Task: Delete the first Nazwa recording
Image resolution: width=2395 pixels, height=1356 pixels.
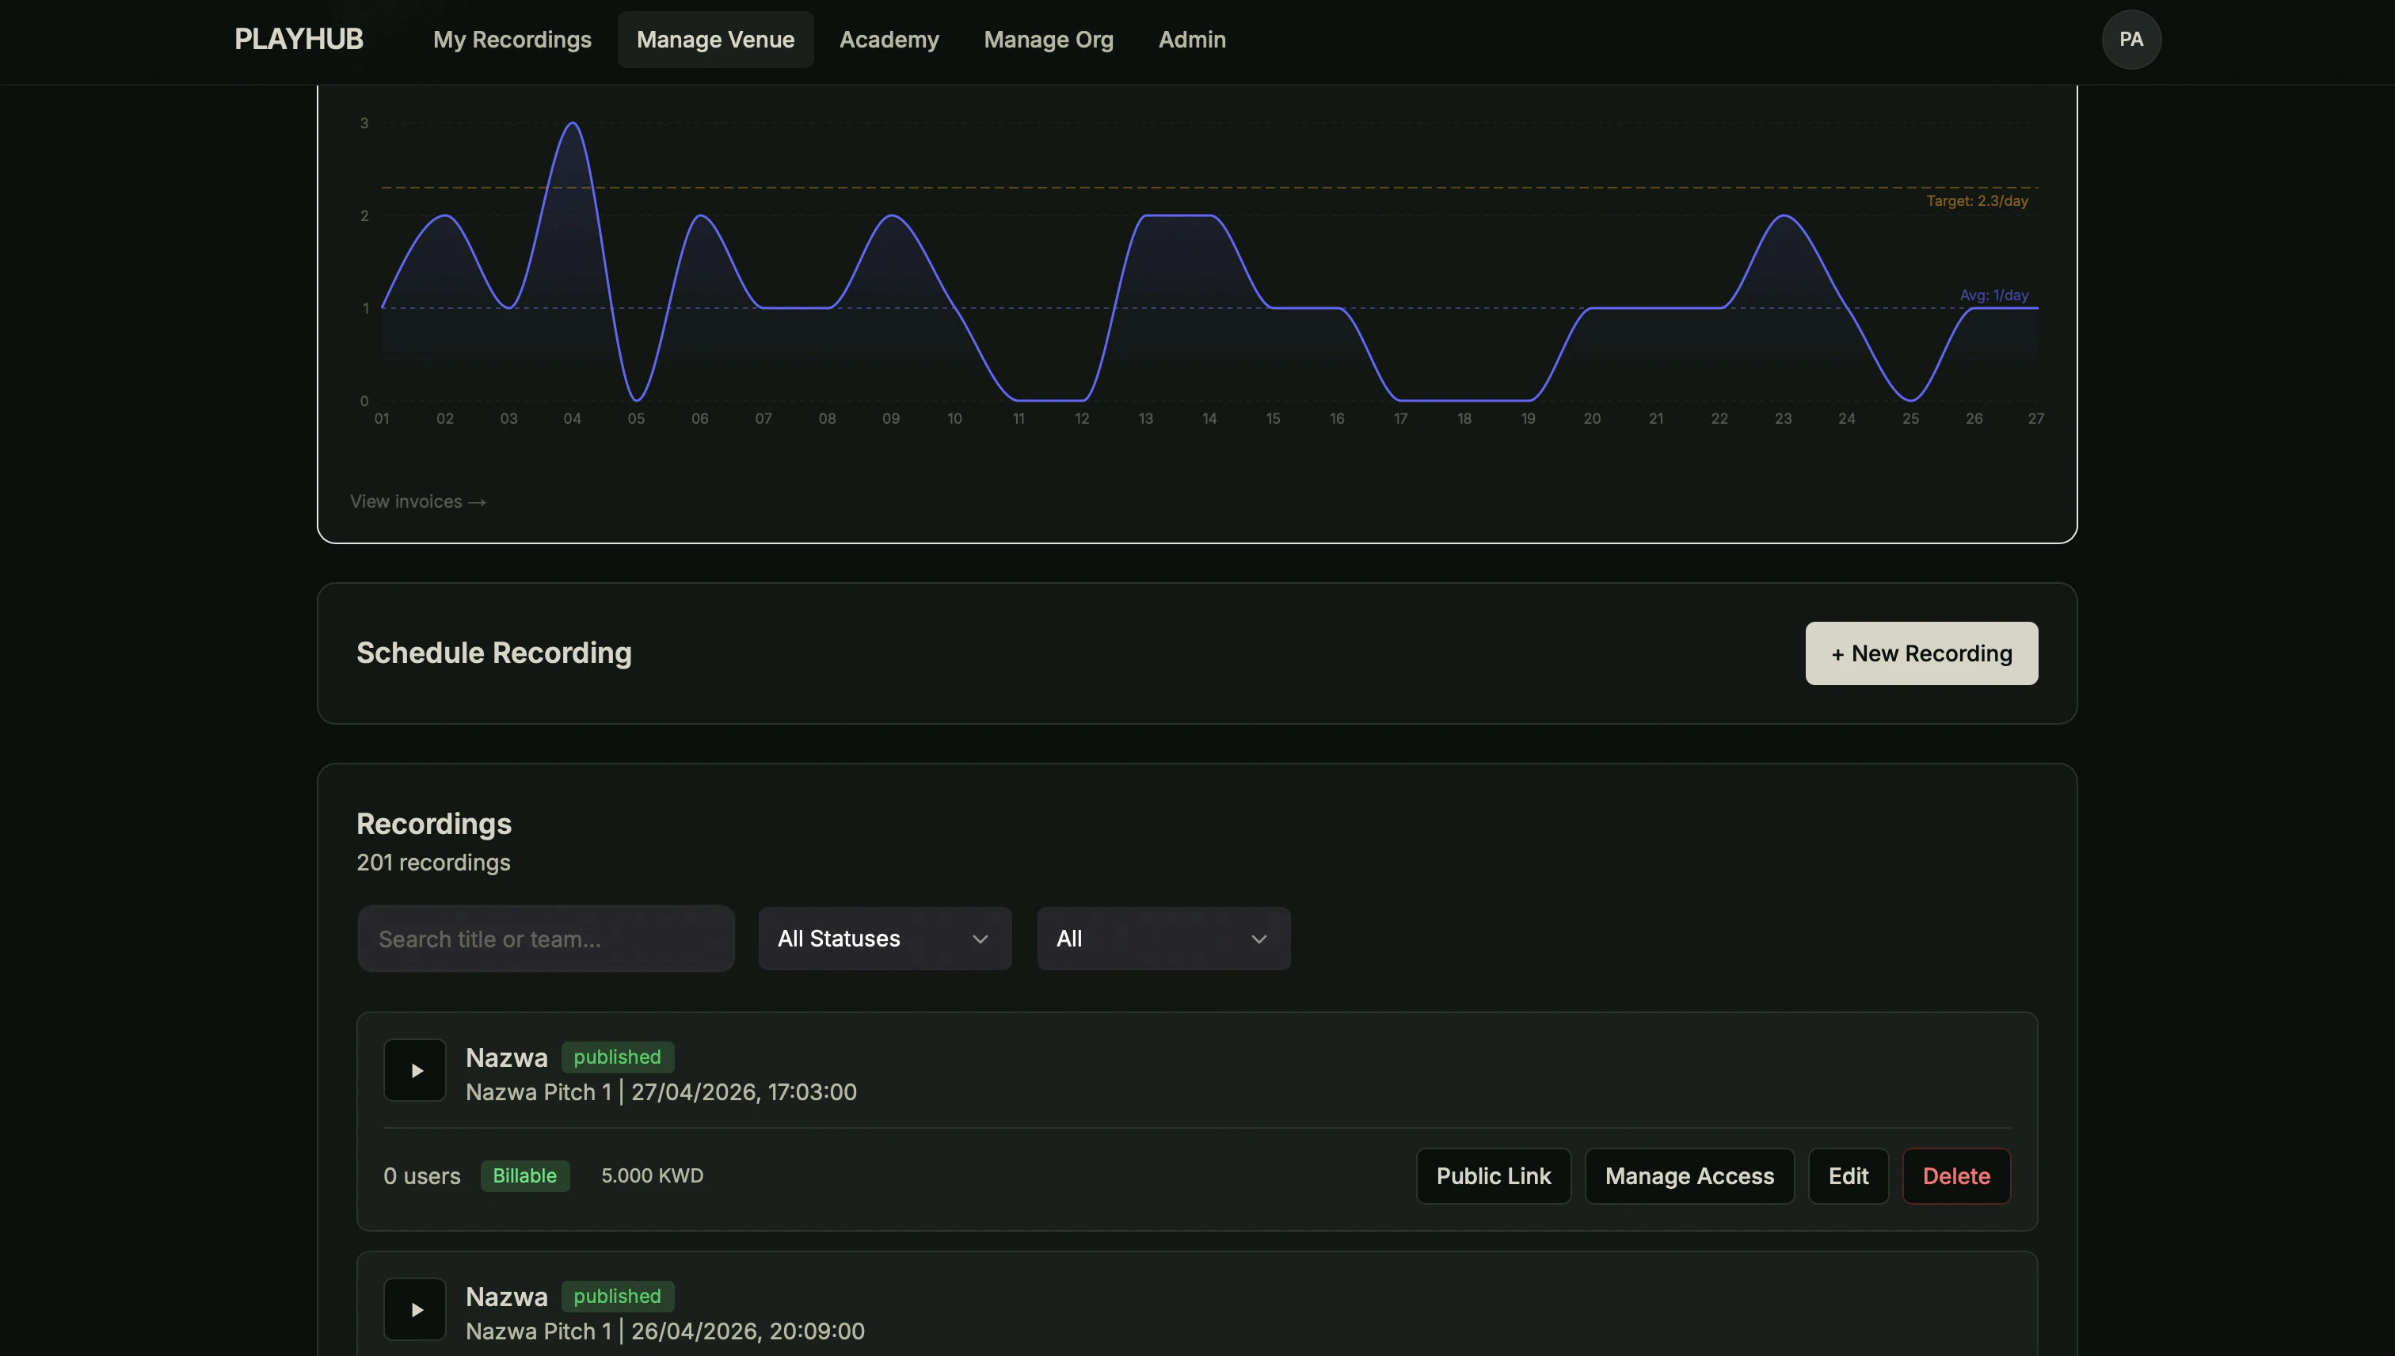Action: click(x=1955, y=1175)
